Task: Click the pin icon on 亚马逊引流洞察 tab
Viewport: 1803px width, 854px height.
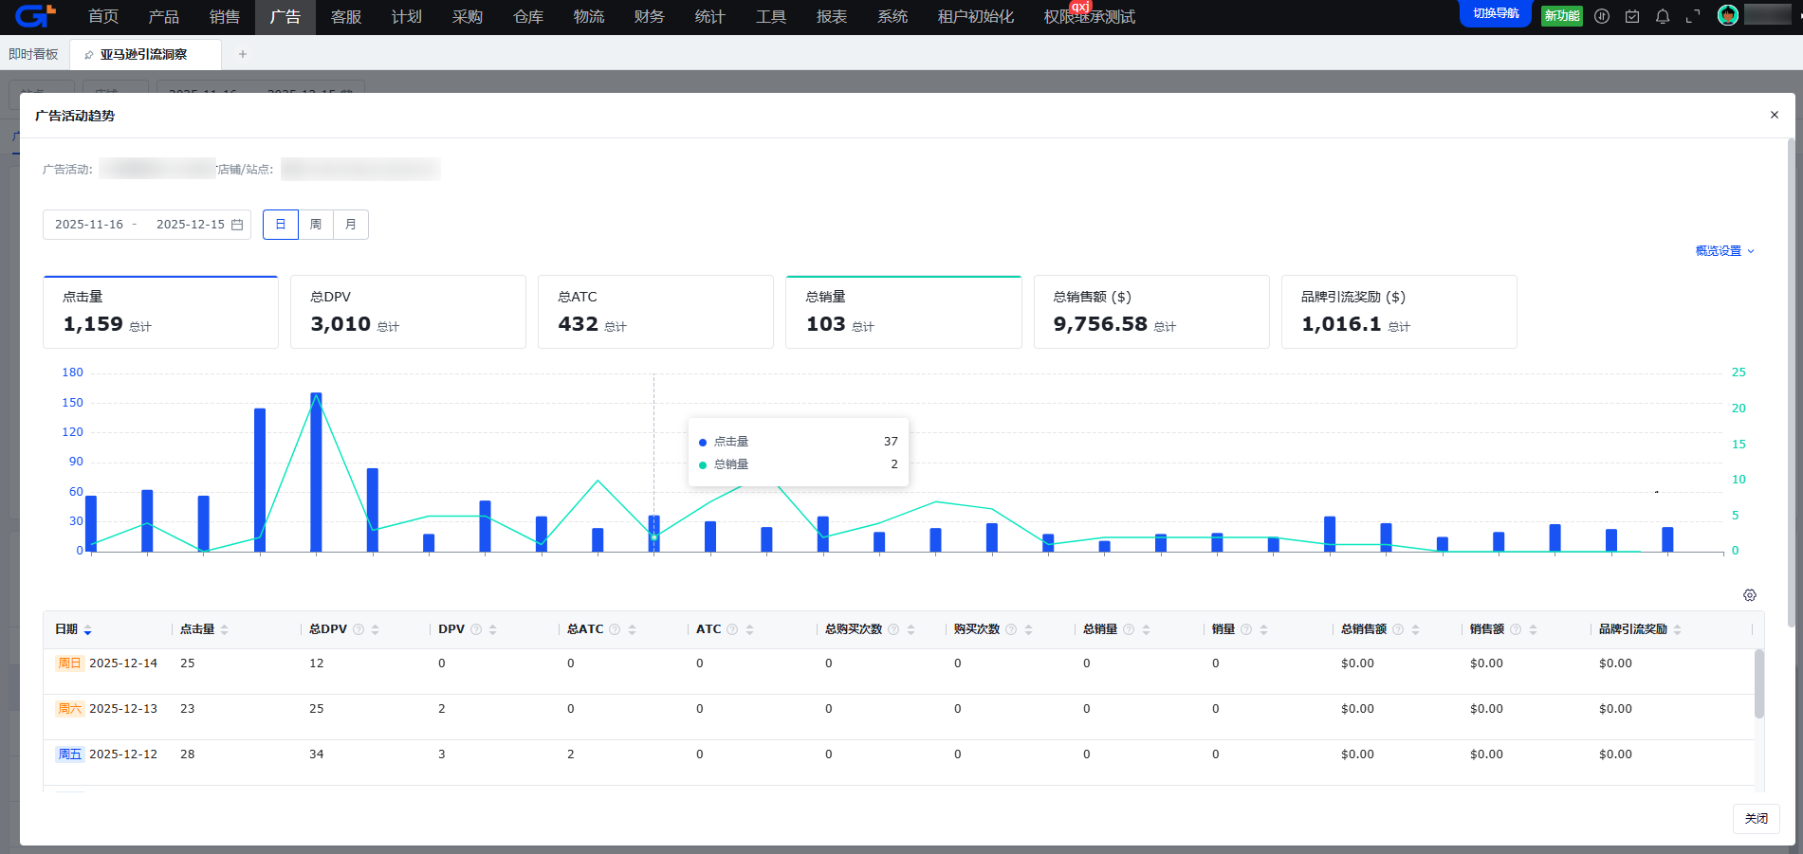Action: 89,55
